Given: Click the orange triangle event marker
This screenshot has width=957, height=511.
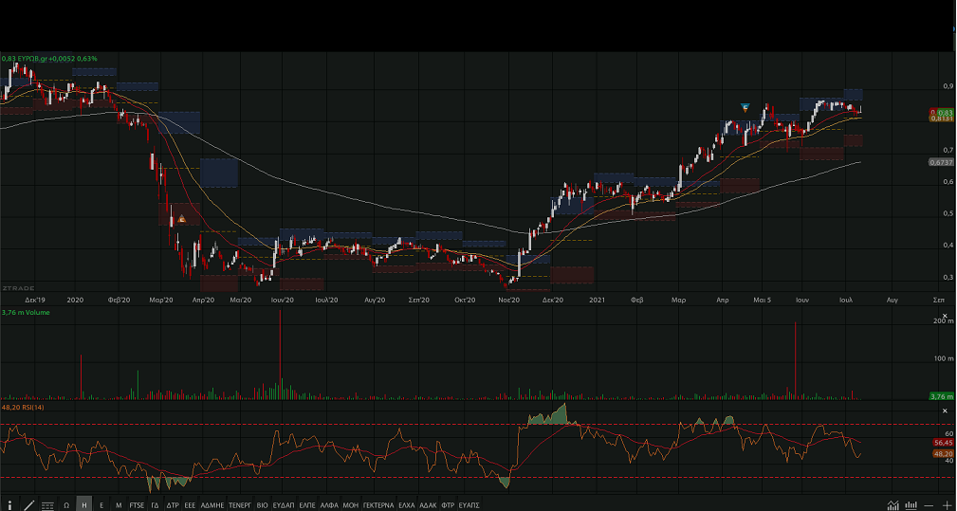Looking at the screenshot, I should click(181, 219).
